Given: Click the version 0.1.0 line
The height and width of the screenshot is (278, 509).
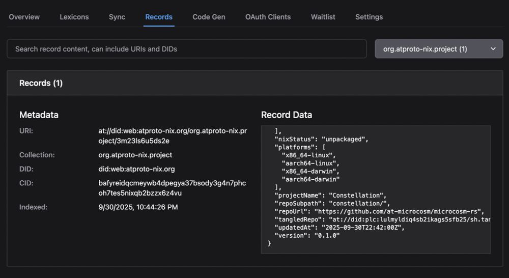Looking at the screenshot, I should (x=307, y=235).
